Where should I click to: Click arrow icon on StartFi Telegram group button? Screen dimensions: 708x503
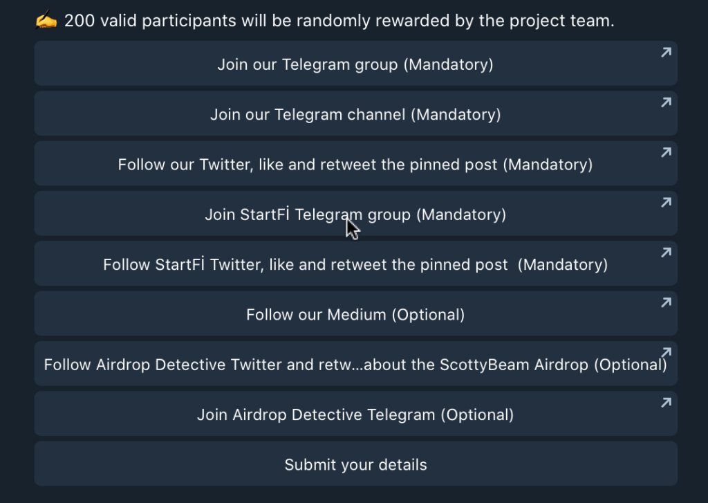[666, 203]
